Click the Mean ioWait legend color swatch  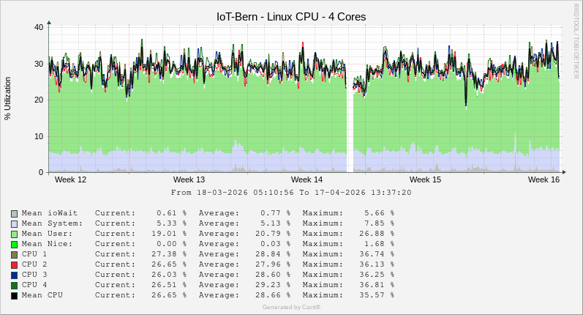(14, 213)
